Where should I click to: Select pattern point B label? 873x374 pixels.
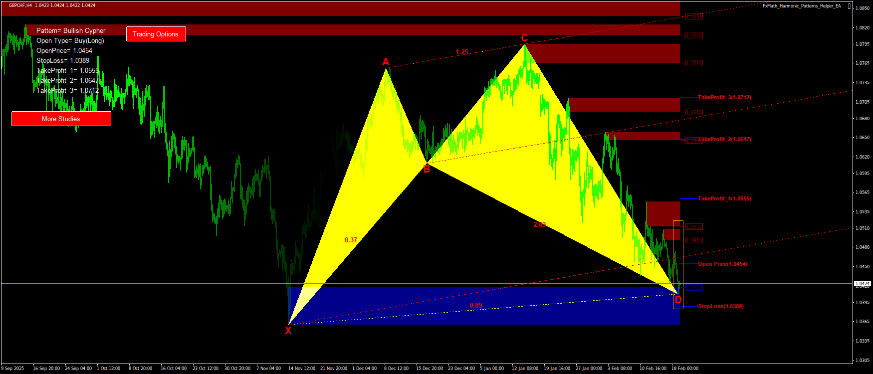427,169
